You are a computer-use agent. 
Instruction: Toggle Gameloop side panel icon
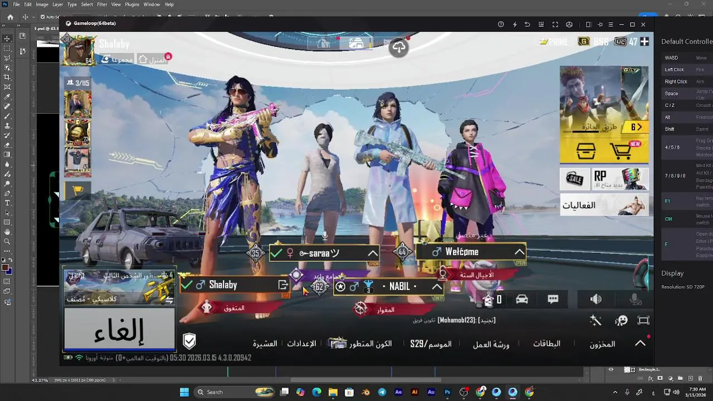pos(588,25)
